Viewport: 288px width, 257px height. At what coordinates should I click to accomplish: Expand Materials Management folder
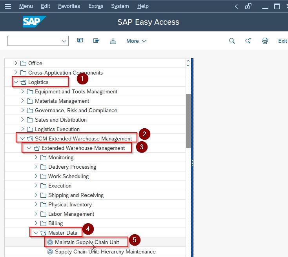(x=22, y=101)
